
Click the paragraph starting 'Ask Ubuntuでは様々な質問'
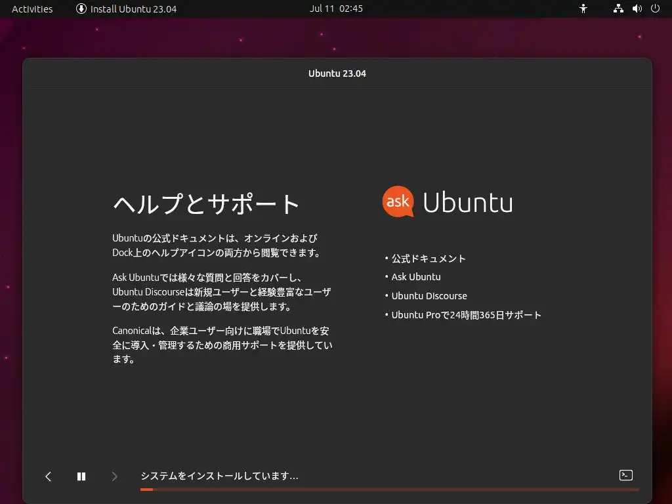[x=222, y=292]
